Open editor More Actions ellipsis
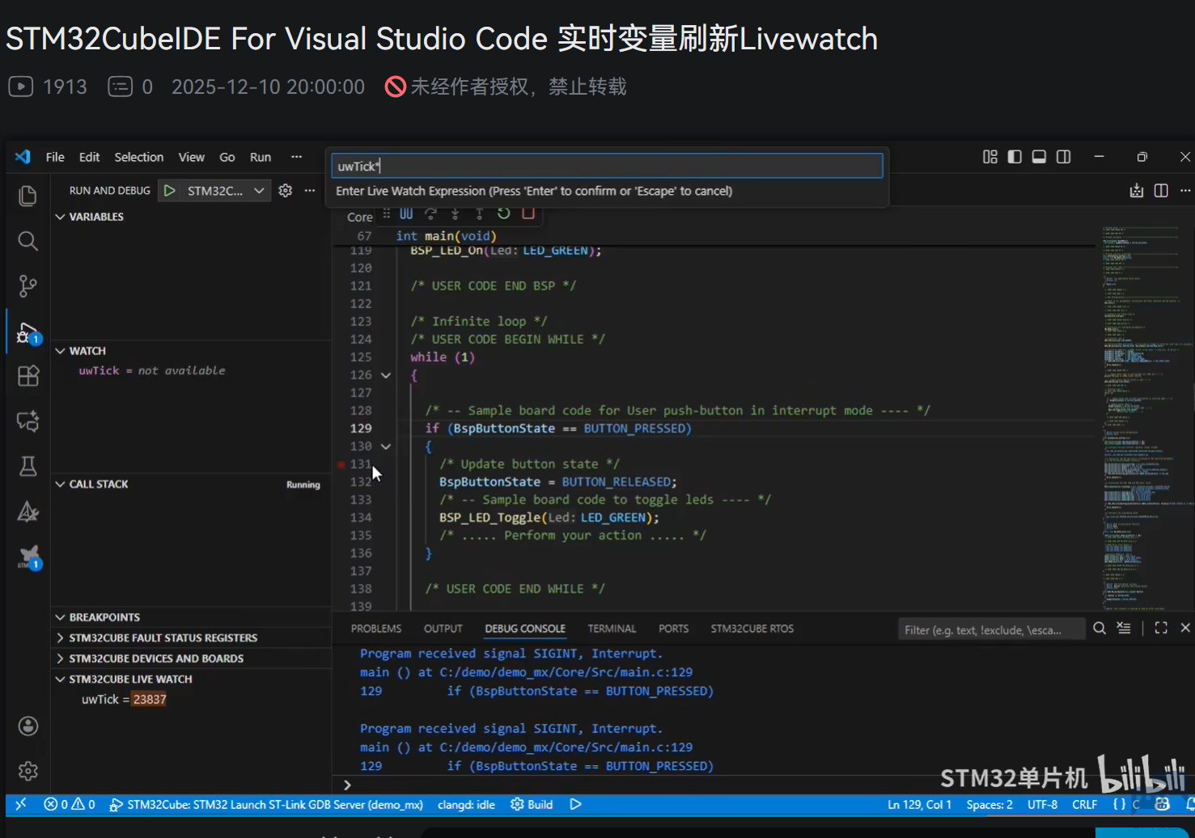The height and width of the screenshot is (838, 1195). (1185, 191)
